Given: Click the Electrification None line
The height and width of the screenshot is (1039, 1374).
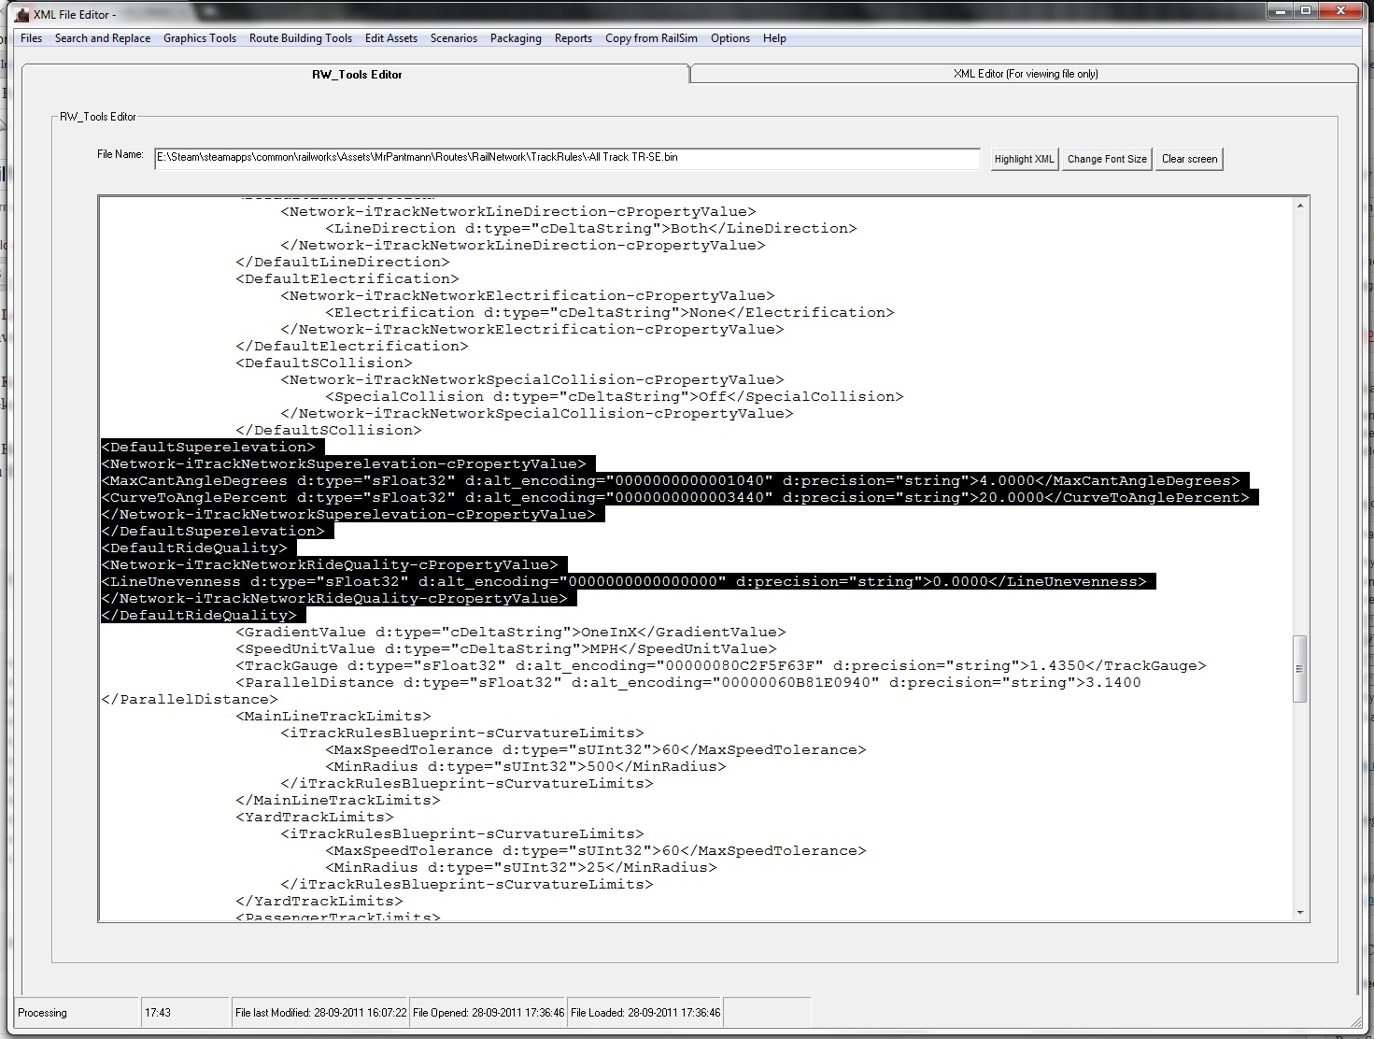Looking at the screenshot, I should pyautogui.click(x=609, y=313).
